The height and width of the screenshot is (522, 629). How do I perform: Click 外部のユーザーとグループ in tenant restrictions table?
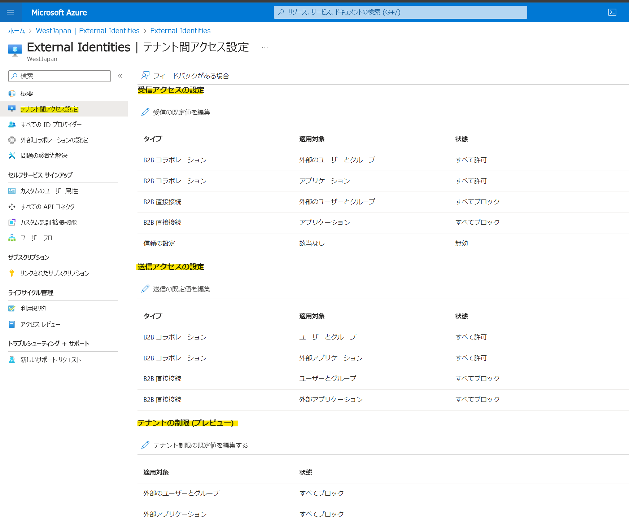point(181,493)
